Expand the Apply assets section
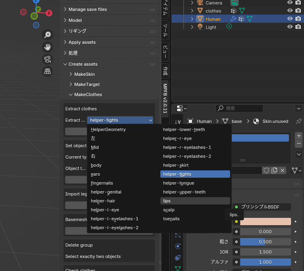Screen dimensions: 304x271 tap(82, 42)
